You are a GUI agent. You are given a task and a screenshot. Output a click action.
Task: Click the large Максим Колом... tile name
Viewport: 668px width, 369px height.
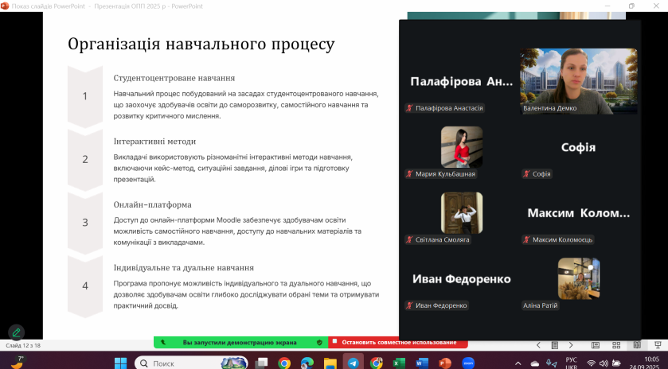(x=579, y=213)
